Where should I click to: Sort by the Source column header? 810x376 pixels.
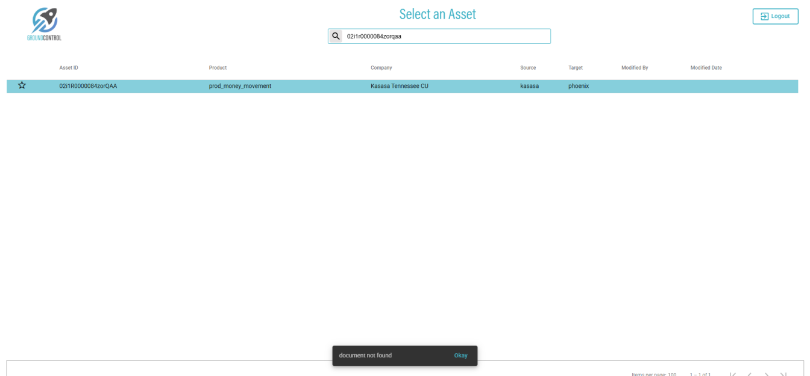(528, 68)
